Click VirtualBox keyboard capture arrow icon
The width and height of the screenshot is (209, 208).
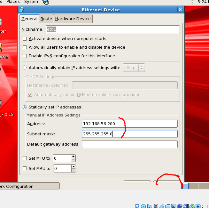(x=198, y=206)
